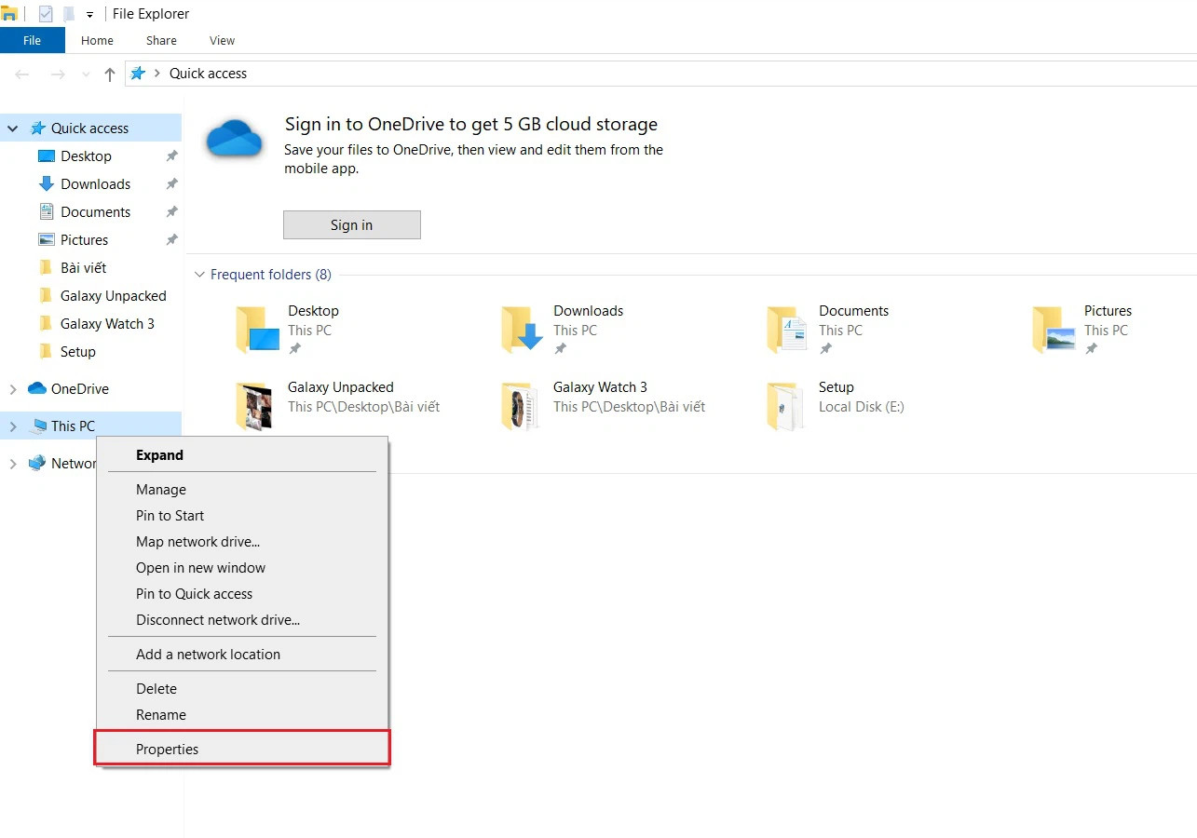Open the Downloads folder thumbnail in Frequent folders
Image resolution: width=1197 pixels, height=838 pixels.
pos(523,330)
